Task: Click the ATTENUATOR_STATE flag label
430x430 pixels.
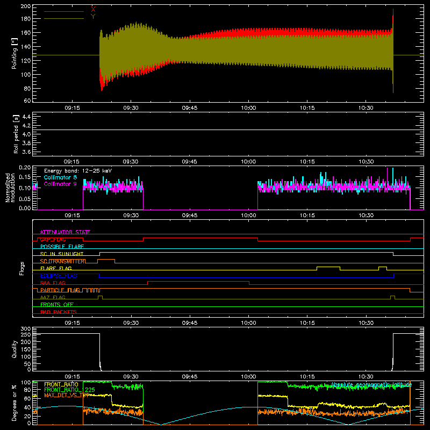Action: point(65,232)
